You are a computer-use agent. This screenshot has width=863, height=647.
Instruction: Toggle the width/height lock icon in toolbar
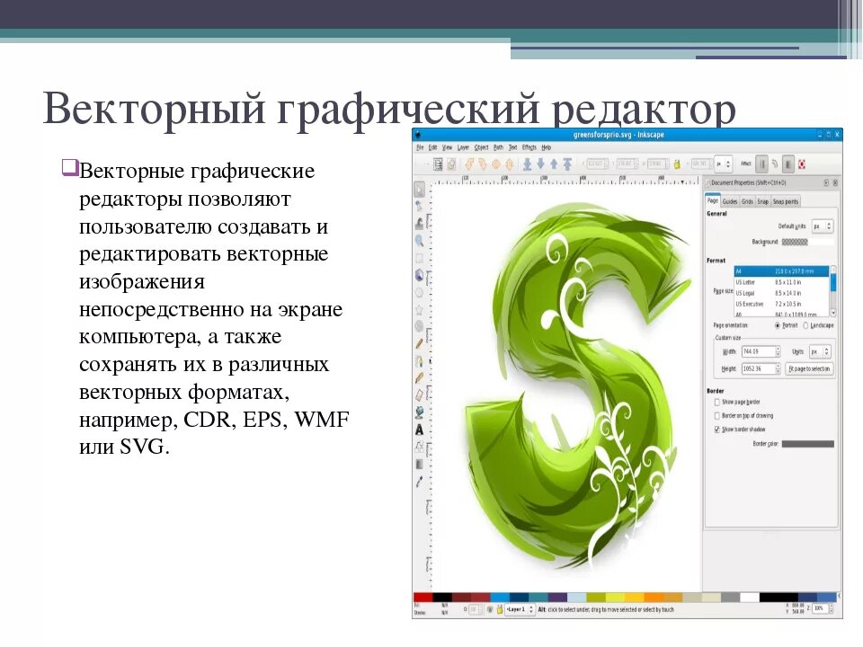pyautogui.click(x=677, y=164)
